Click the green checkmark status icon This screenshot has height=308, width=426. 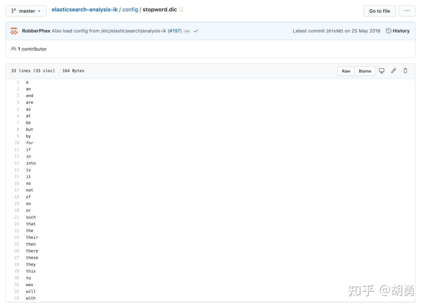[x=196, y=31]
